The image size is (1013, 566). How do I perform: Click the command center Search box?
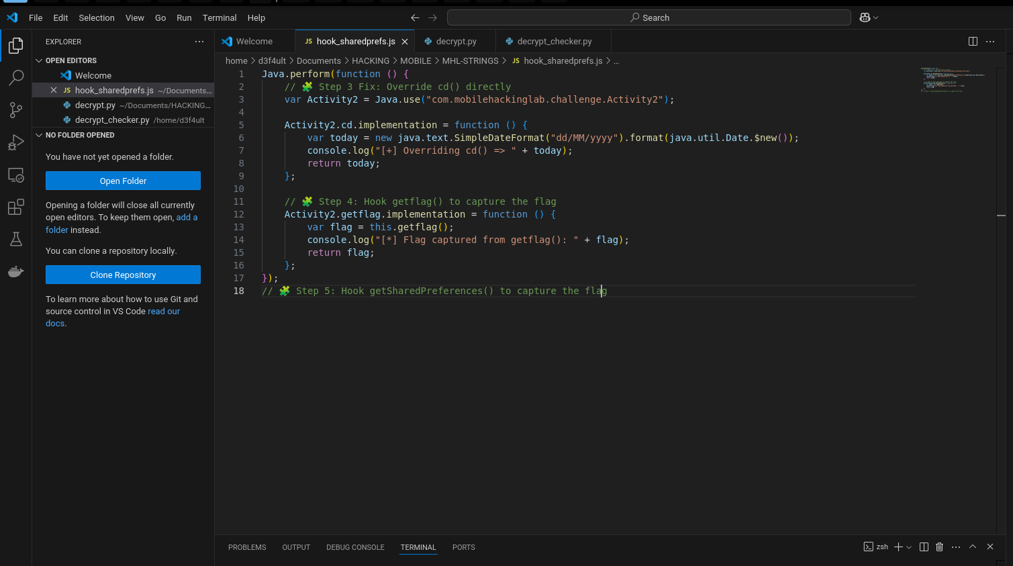(649, 17)
